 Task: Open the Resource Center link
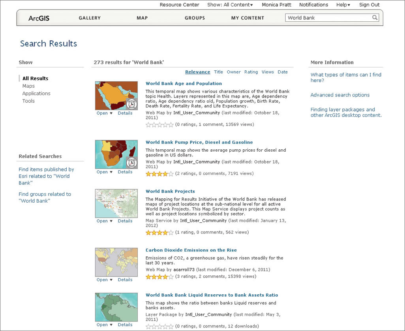(179, 5)
